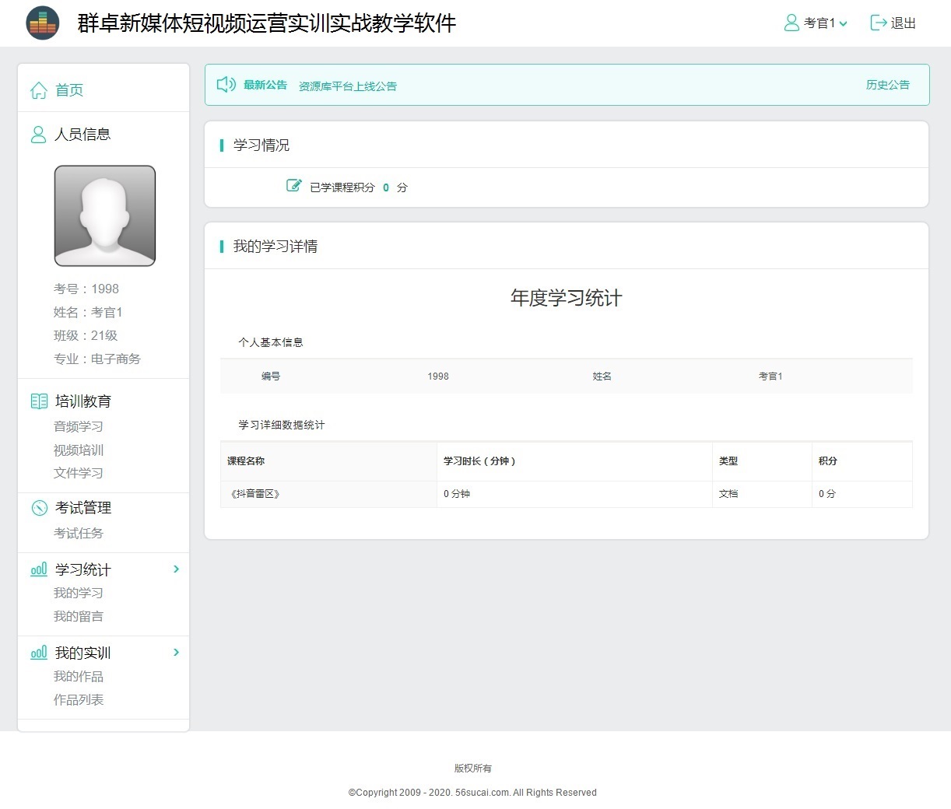Viewport: 951px width, 809px height.
Task: Expand the 学习统计 section chevron
Action: coord(176,569)
